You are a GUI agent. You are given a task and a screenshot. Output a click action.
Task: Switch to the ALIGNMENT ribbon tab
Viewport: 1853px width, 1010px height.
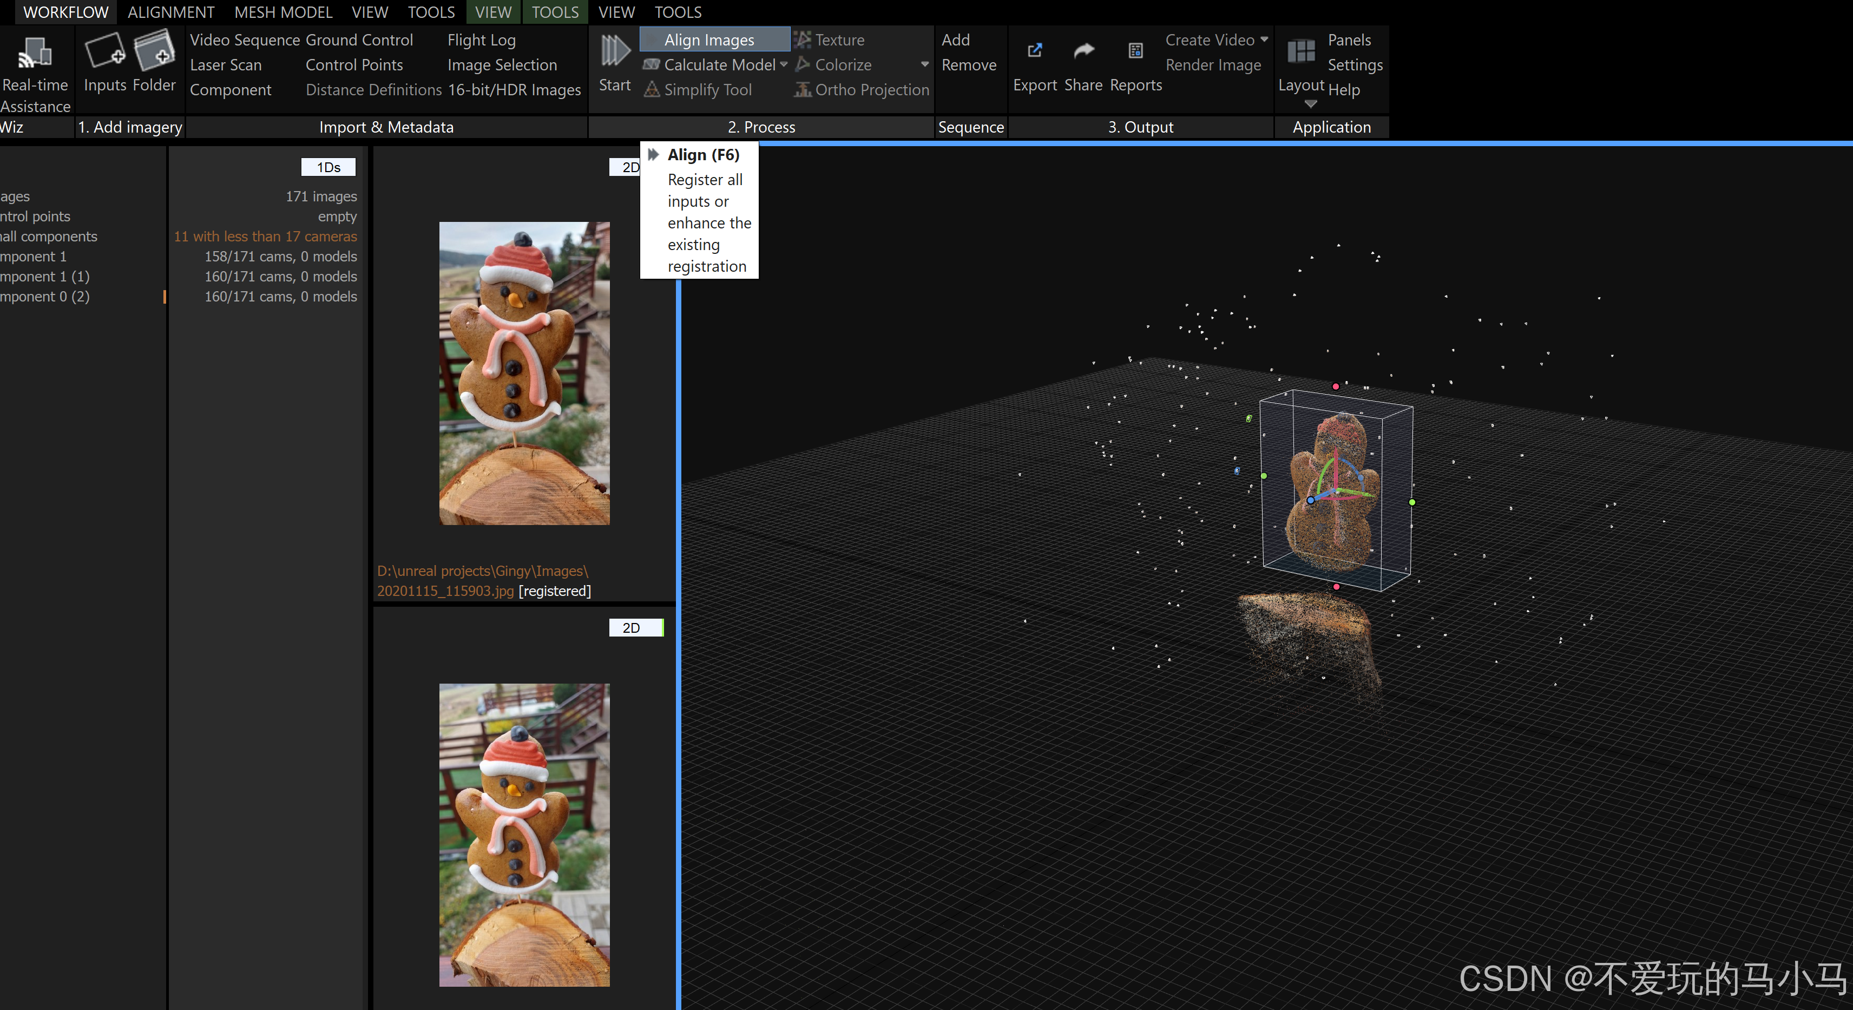[170, 12]
